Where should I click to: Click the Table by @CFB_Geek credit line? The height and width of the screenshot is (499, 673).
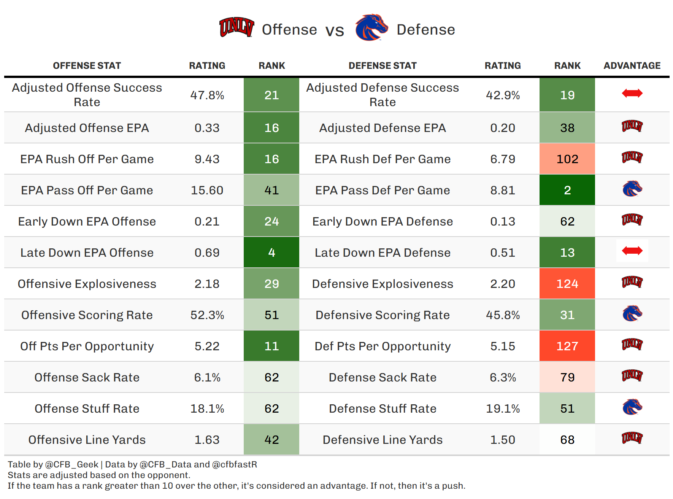[x=132, y=464]
